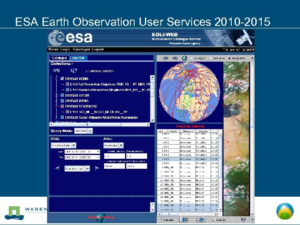300x225 pixels.
Task: Click the satellite image preview strip
Action: click(x=237, y=139)
